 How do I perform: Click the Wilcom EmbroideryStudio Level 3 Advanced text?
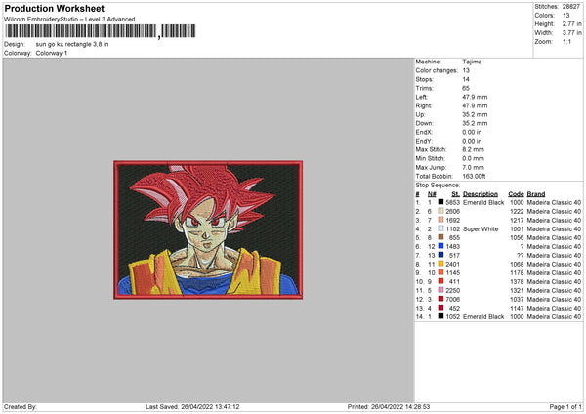coord(69,20)
